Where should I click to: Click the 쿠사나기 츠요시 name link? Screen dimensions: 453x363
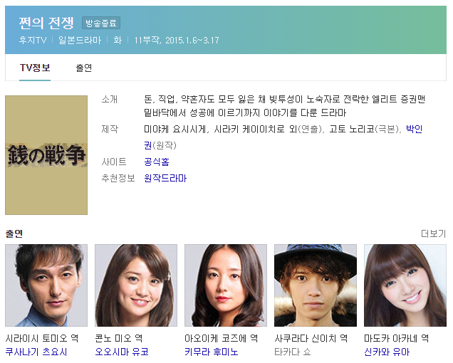(x=36, y=352)
